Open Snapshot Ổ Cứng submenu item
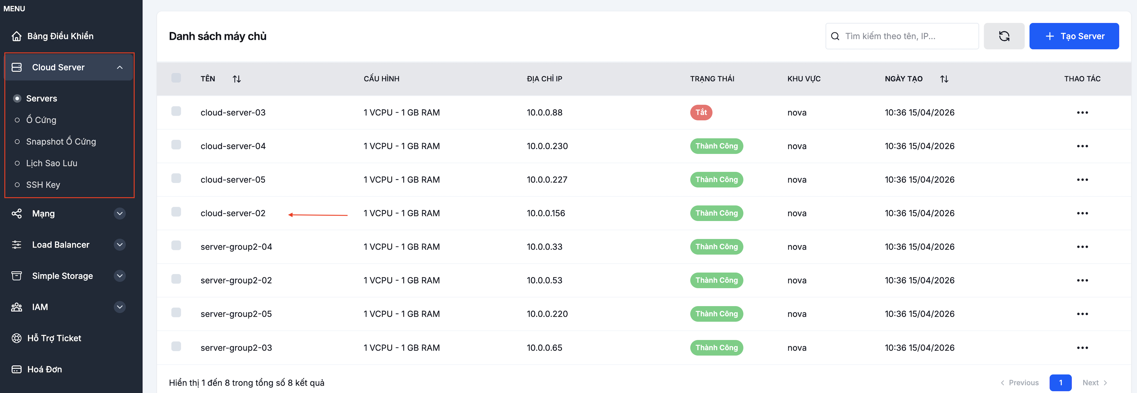1137x393 pixels. click(61, 141)
